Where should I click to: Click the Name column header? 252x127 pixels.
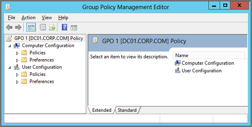(209, 55)
